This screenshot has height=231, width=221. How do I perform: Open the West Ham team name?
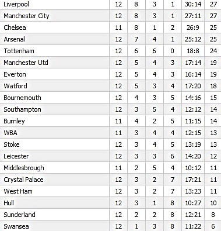coord(18,191)
